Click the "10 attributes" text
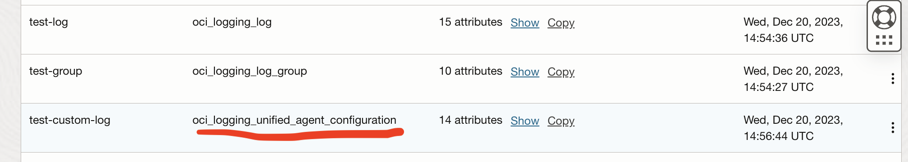The height and width of the screenshot is (162, 908). [471, 71]
